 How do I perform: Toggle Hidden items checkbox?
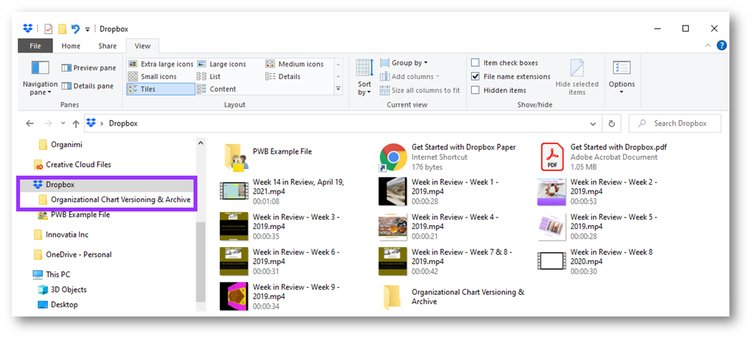coord(475,90)
